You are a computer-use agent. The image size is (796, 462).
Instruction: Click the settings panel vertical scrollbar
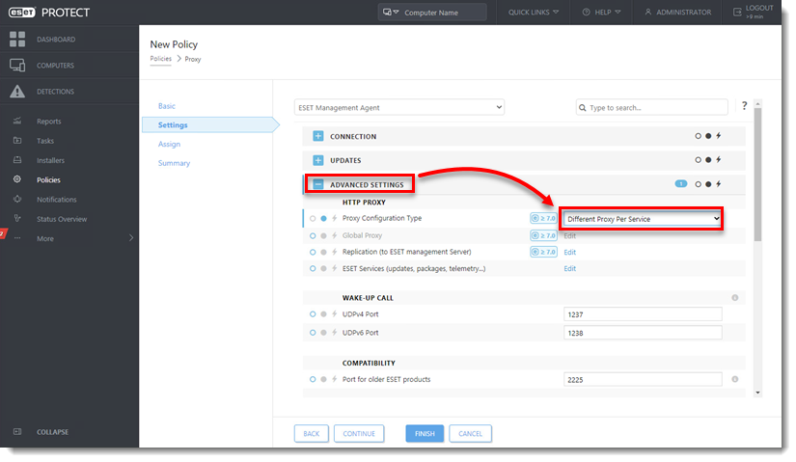click(x=757, y=176)
